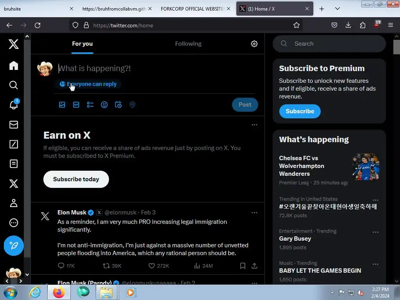Click Subscribe in Premium panel

pyautogui.click(x=300, y=111)
